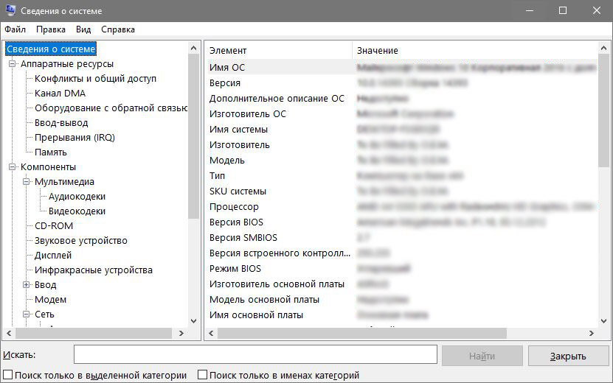Enable Поиск только в именах категорий checkbox
This screenshot has height=383, width=613.
click(x=202, y=375)
